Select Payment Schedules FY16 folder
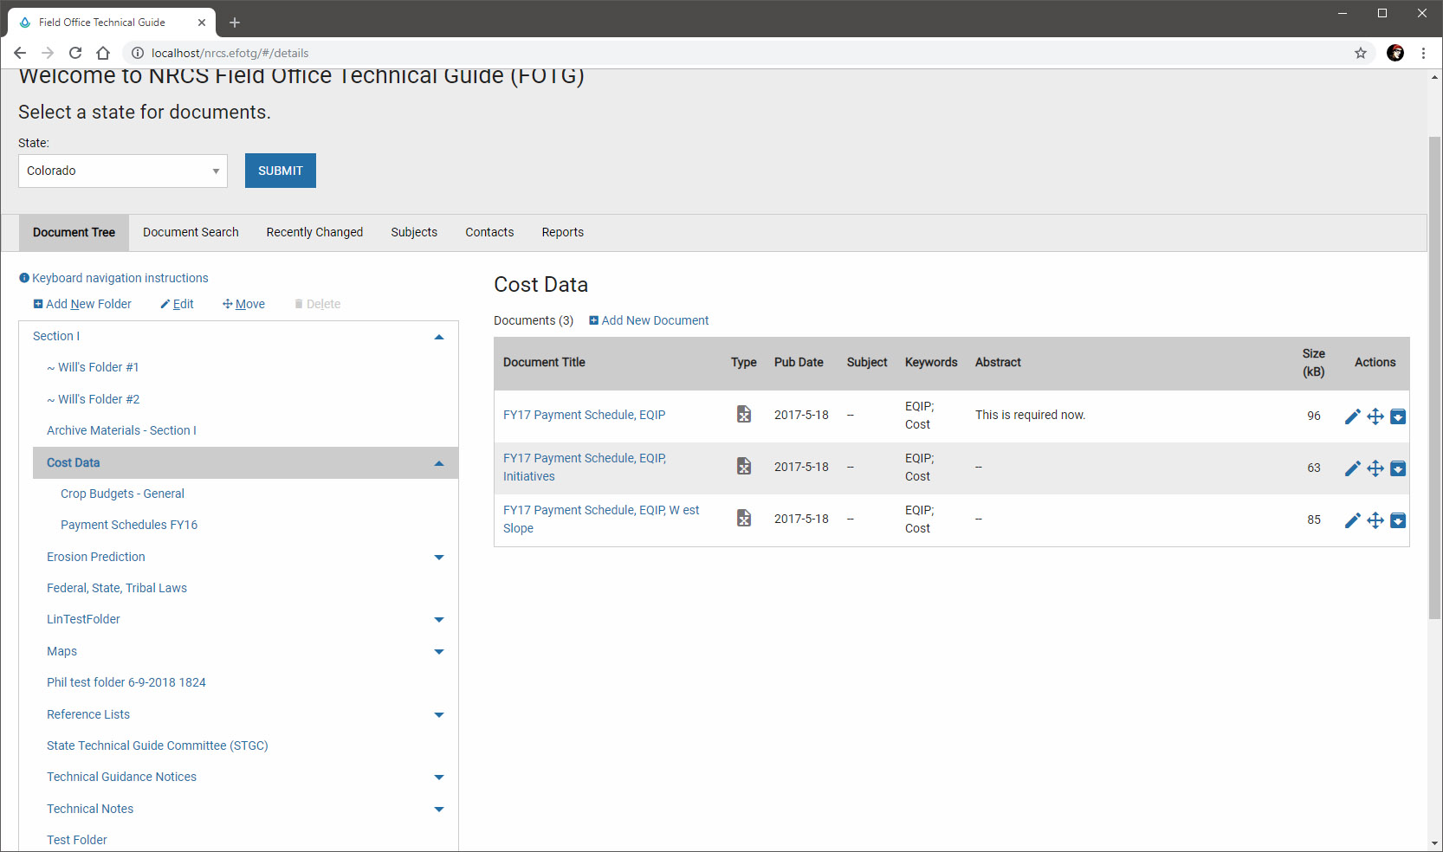The height and width of the screenshot is (852, 1443). click(x=129, y=525)
